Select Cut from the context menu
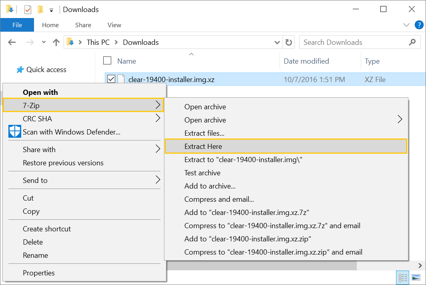 (84, 198)
